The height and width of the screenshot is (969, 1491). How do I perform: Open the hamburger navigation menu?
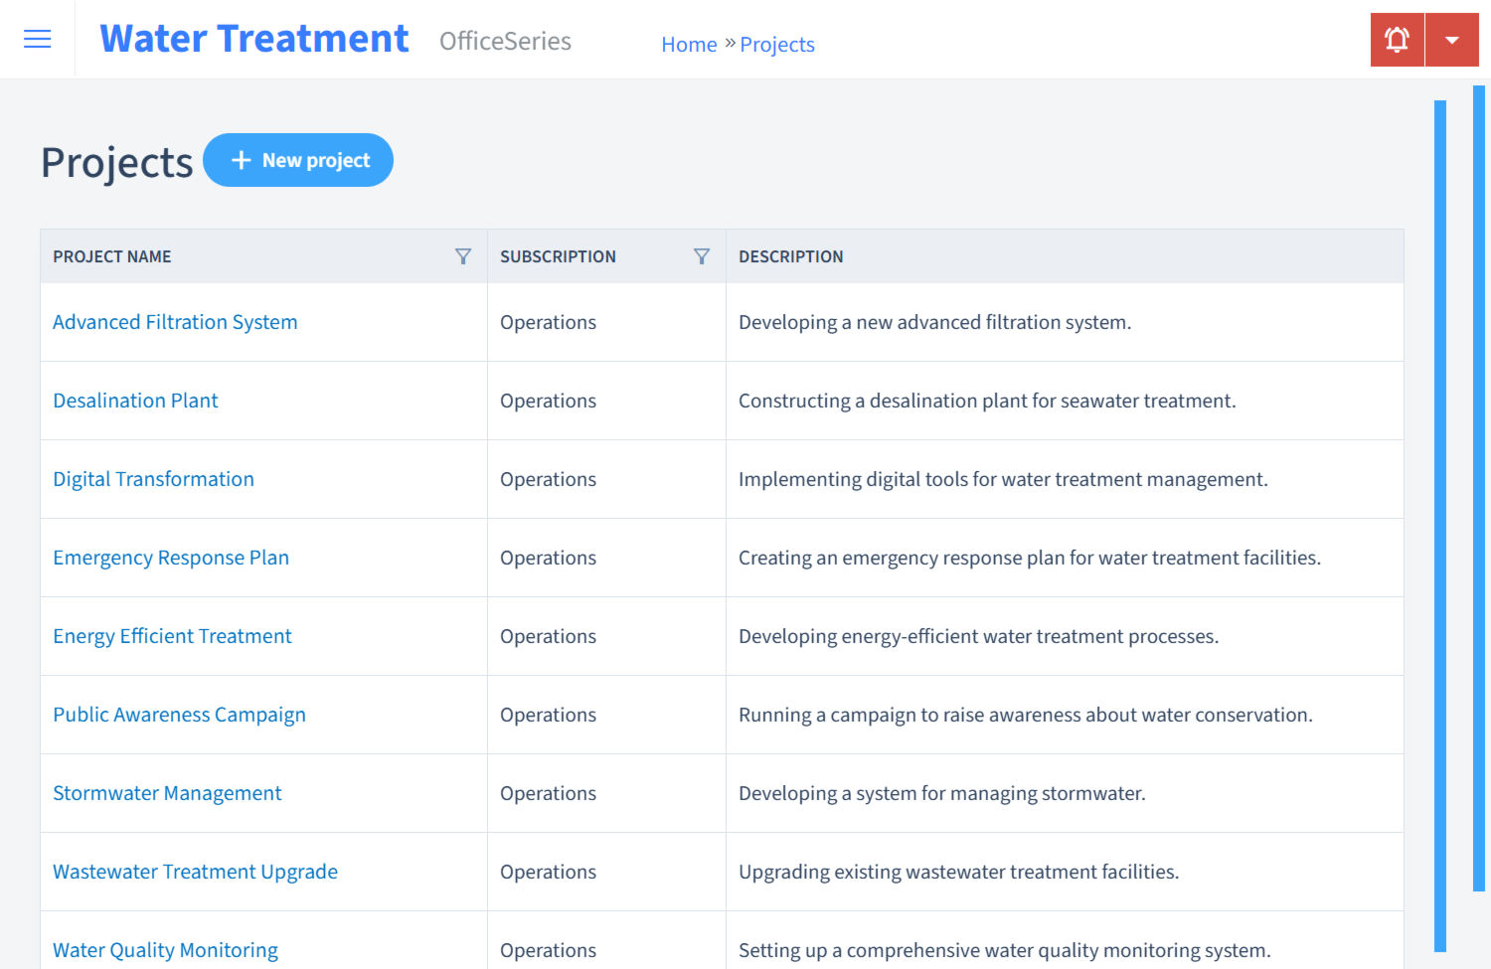pyautogui.click(x=37, y=39)
